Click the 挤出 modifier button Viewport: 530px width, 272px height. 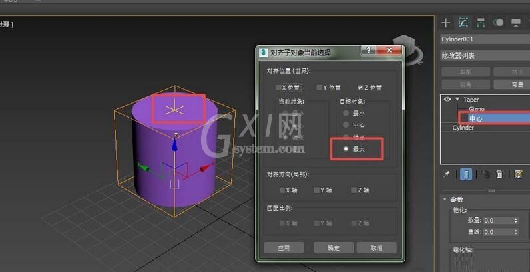(x=512, y=72)
